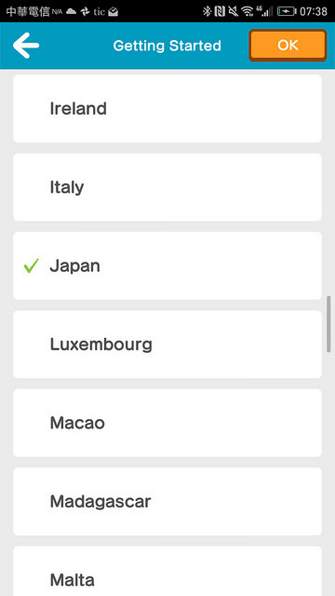Tap the green checkmark beside Japan
This screenshot has height=596, width=335.
31,265
